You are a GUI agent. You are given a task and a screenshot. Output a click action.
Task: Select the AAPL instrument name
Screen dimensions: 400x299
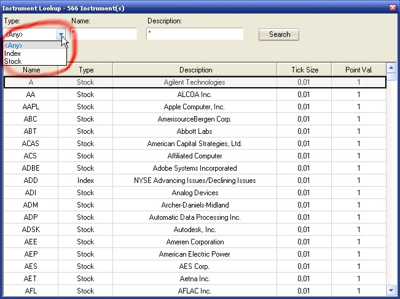pyautogui.click(x=31, y=107)
